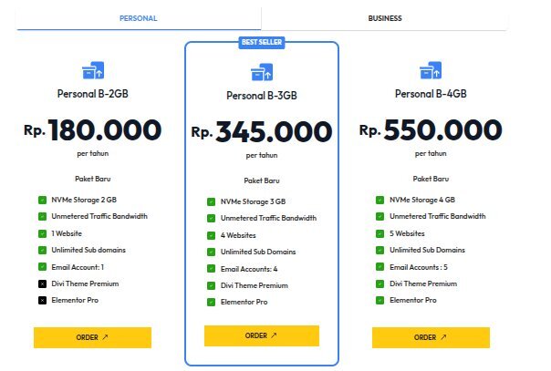
Task: Click the Personal B-4GB storage box icon
Action: [x=431, y=69]
